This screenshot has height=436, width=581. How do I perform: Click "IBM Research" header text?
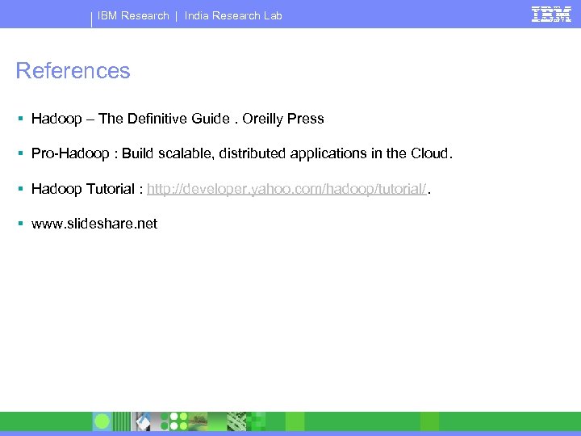point(133,15)
